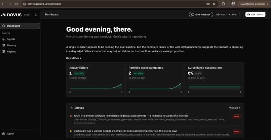Click the Issue tag on the borrower analyses signal

pyautogui.click(x=237, y=116)
